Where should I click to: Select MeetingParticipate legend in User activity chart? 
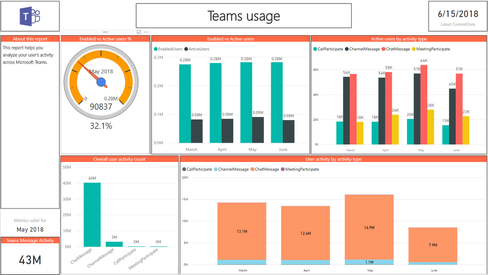click(x=300, y=169)
